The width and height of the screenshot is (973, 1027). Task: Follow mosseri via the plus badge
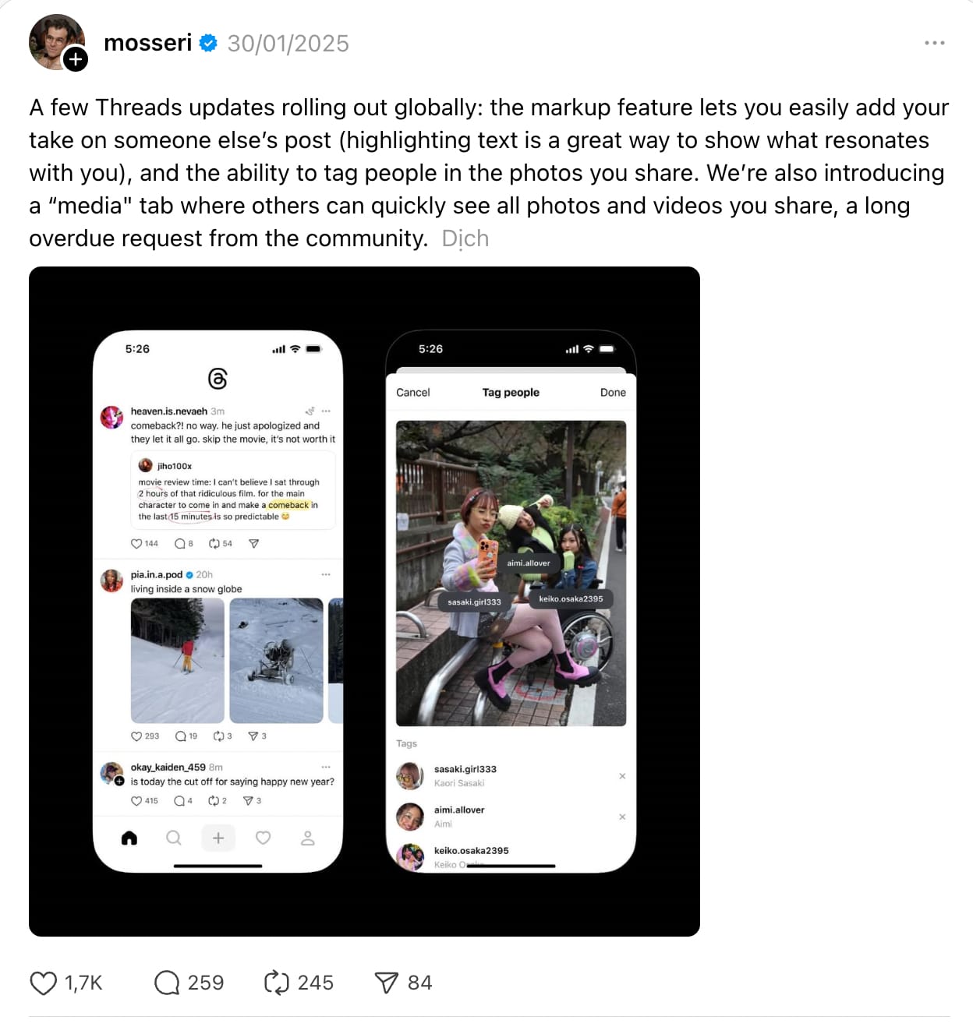click(x=76, y=58)
